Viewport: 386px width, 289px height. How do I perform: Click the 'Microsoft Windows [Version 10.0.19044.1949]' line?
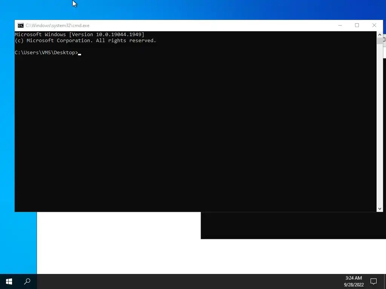click(x=80, y=34)
